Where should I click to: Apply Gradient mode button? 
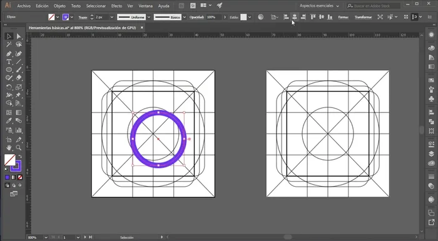pos(13,177)
